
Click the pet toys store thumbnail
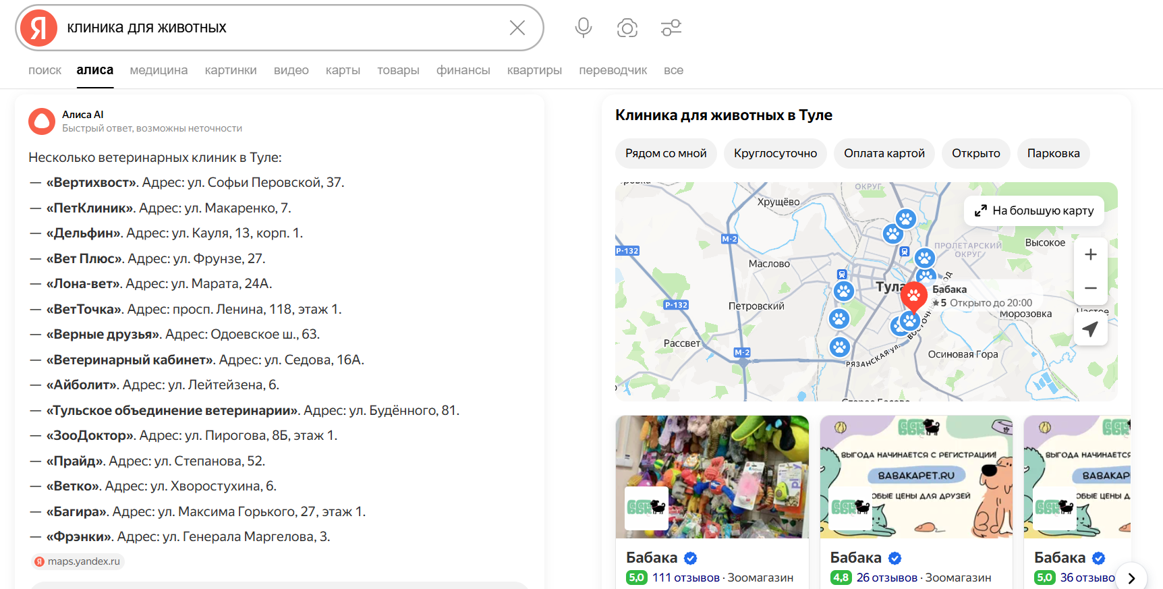tap(712, 476)
